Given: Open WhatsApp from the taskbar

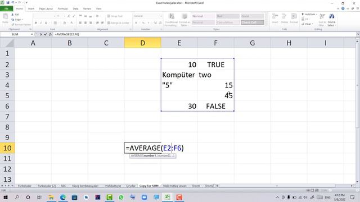Looking at the screenshot, I should [121, 197].
